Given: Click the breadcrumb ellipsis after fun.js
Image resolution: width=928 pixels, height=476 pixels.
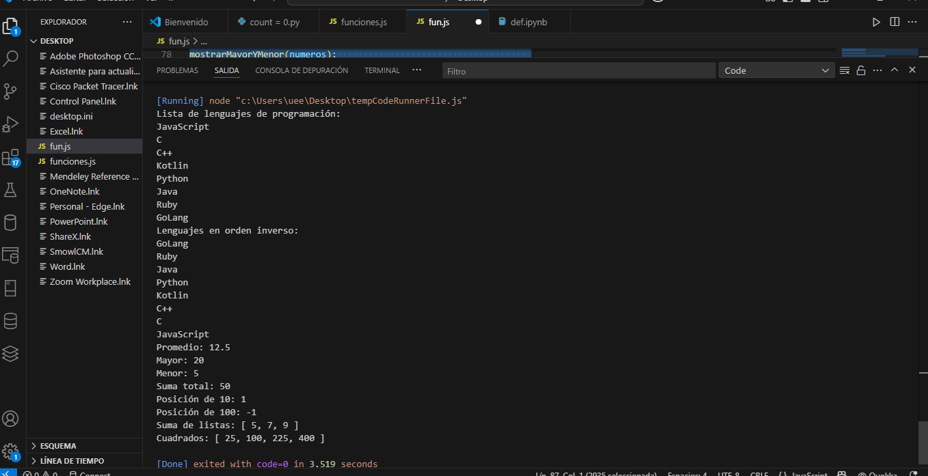Looking at the screenshot, I should [204, 42].
